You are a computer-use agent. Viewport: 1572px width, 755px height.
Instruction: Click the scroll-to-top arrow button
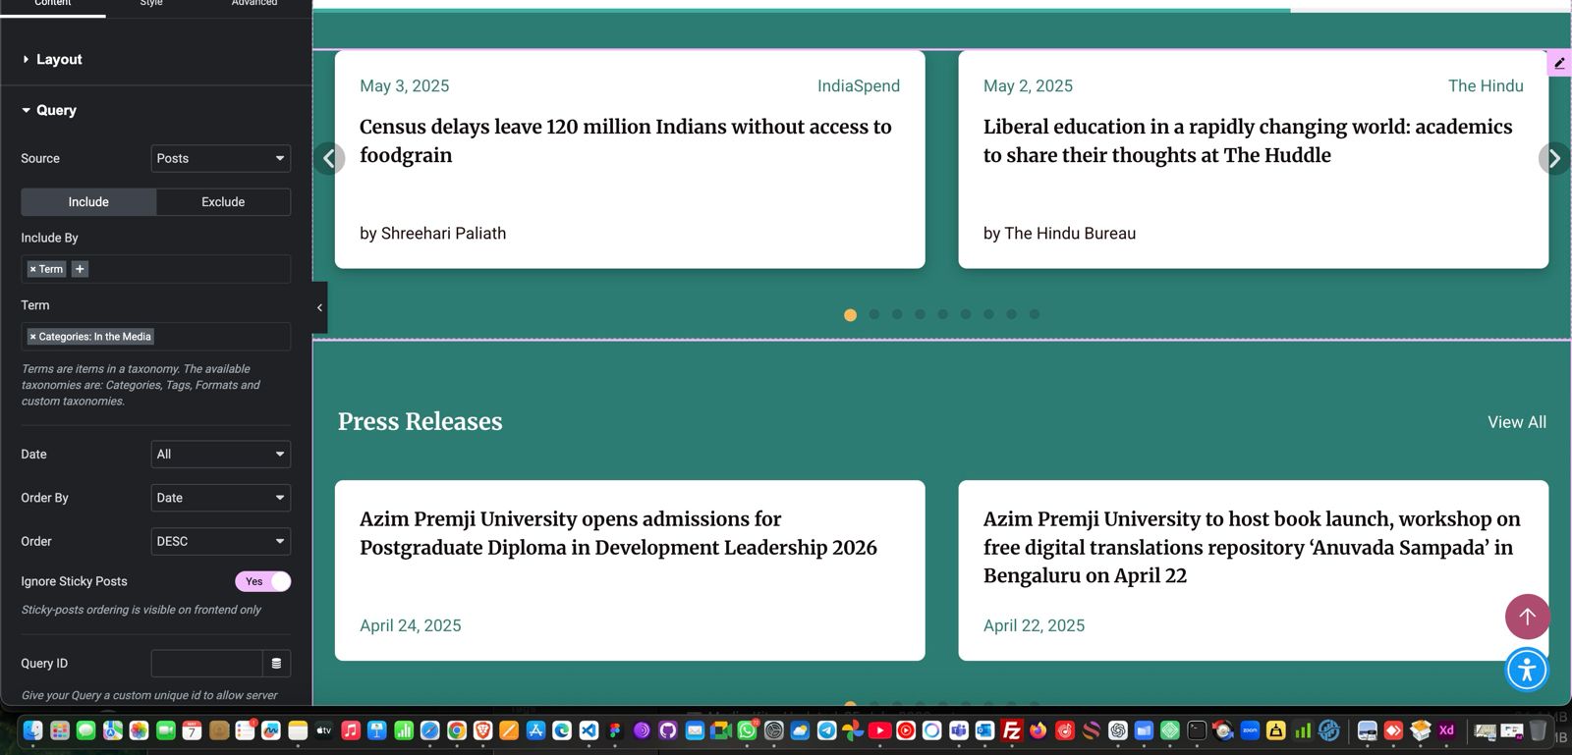(x=1527, y=617)
